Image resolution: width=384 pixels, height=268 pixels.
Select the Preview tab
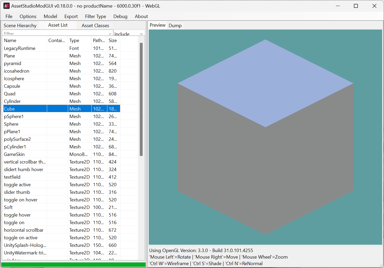[158, 25]
